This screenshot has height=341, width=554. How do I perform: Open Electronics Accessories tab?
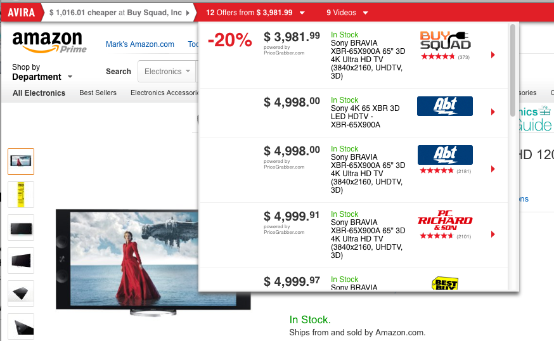pyautogui.click(x=164, y=93)
